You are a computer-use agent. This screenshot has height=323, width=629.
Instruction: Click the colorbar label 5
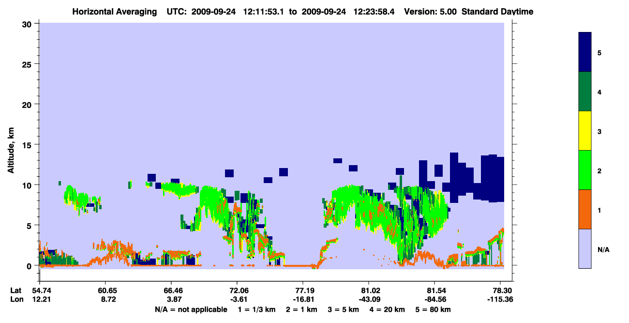[x=599, y=52]
